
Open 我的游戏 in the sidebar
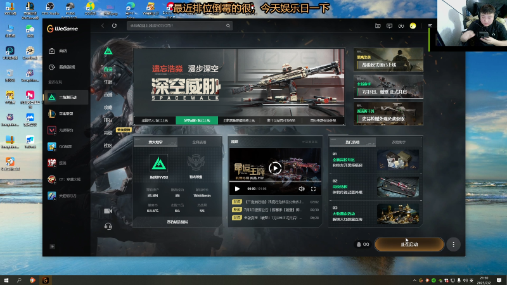tap(66, 67)
